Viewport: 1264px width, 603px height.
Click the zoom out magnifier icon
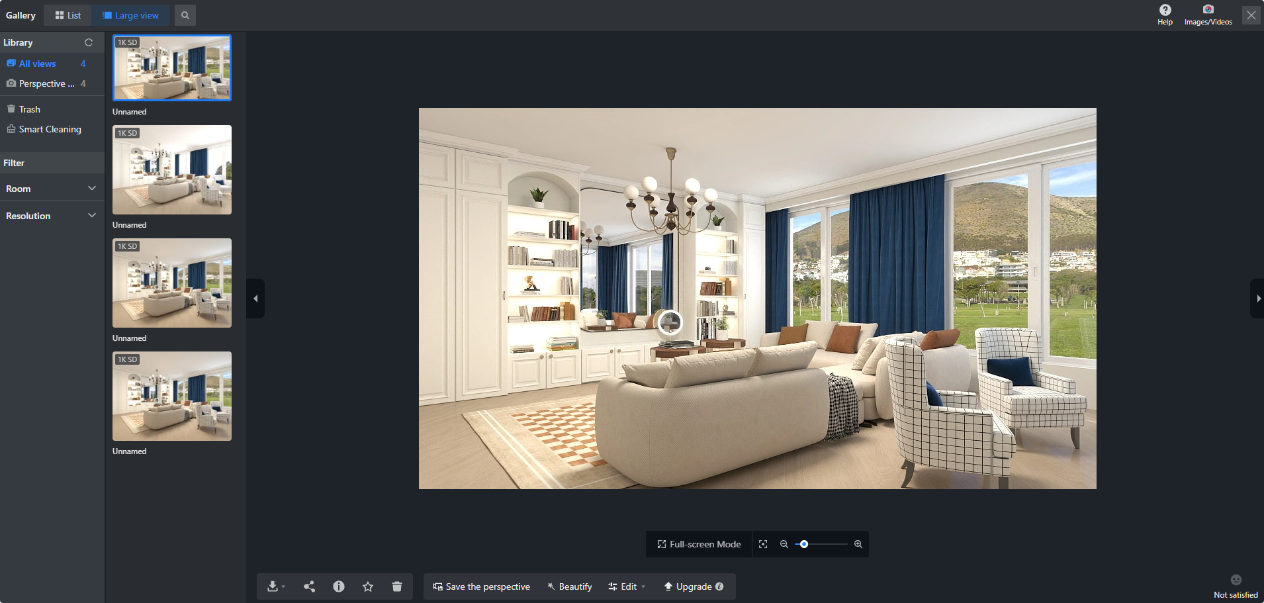click(x=784, y=544)
